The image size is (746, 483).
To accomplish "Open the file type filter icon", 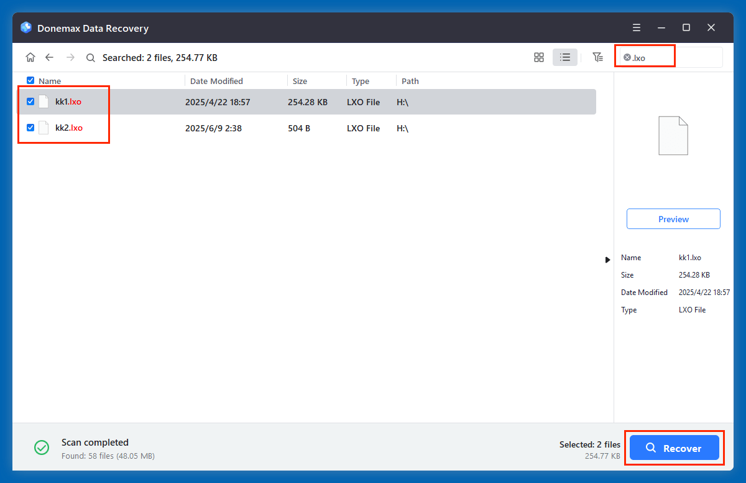I will click(597, 57).
